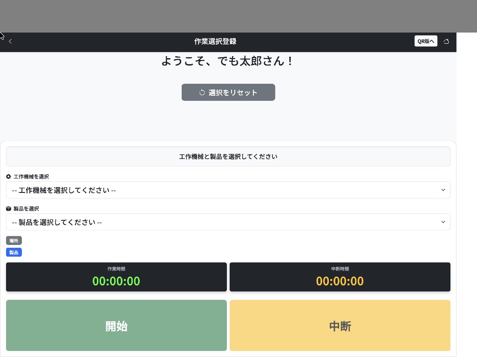The width and height of the screenshot is (477, 357).
Task: Expand the machine selection combo box
Action: point(228,190)
